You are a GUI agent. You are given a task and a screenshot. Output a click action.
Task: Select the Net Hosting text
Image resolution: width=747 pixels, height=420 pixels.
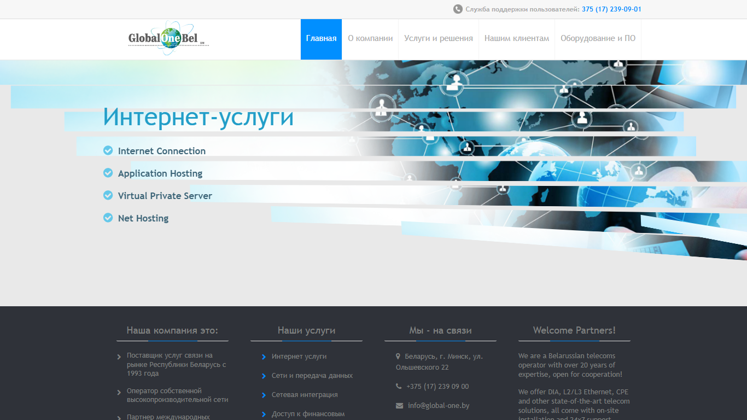[x=143, y=218]
